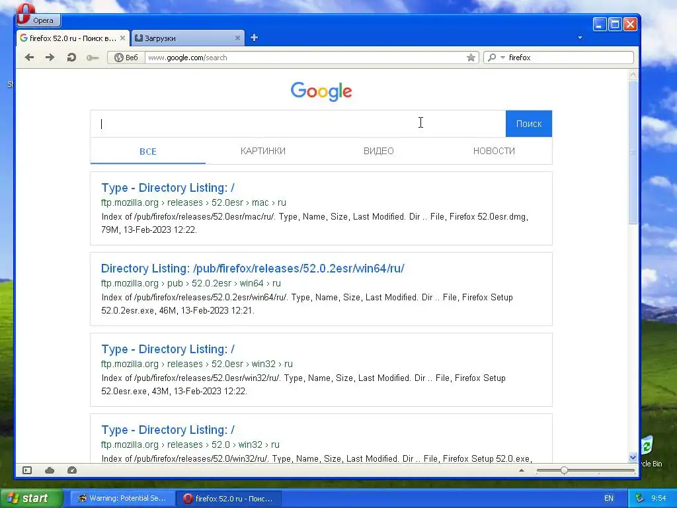The width and height of the screenshot is (677, 508).
Task: Select the ВИДЕО tab
Action: point(379,151)
